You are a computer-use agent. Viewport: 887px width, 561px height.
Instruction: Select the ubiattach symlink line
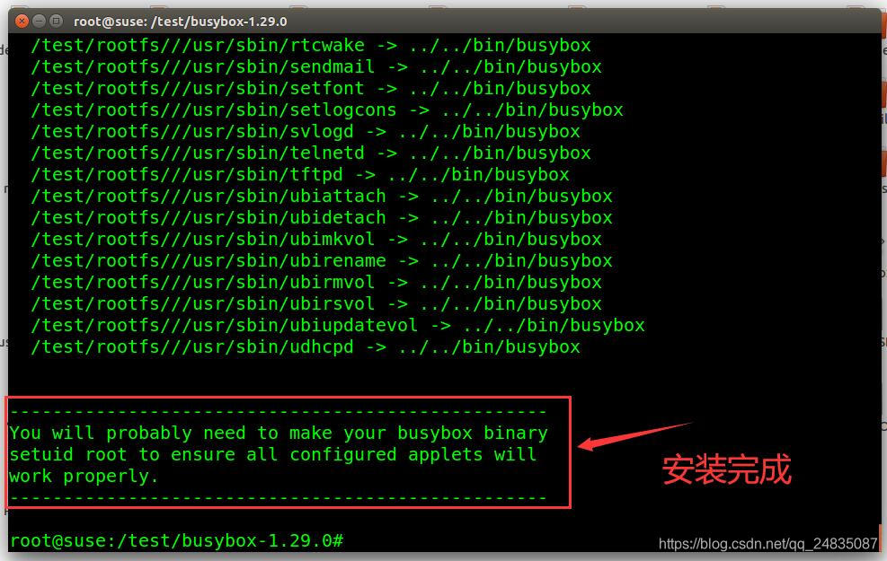pyautogui.click(x=322, y=196)
